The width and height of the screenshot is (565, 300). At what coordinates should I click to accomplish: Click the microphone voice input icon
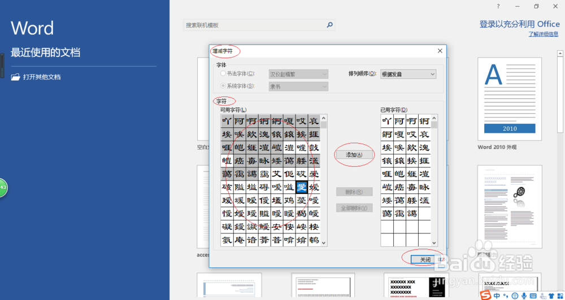pyautogui.click(x=524, y=295)
